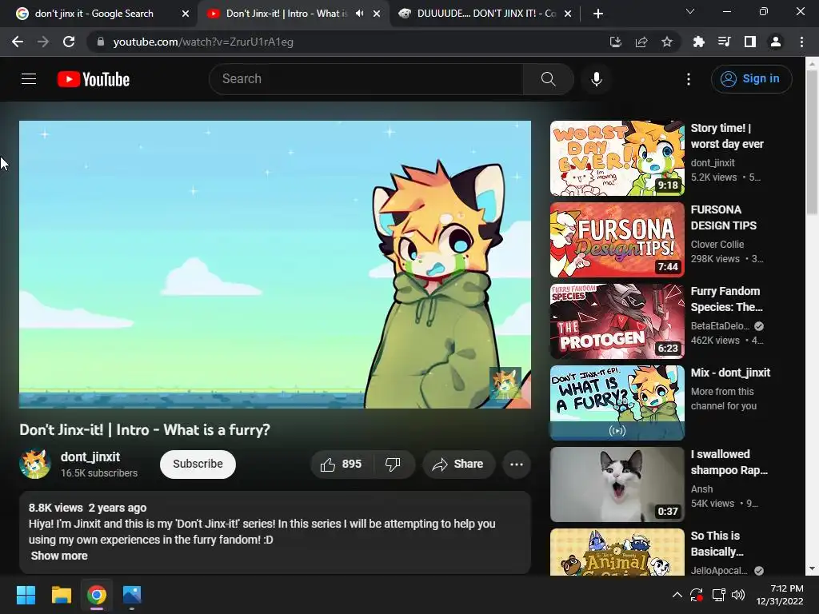819x614 pixels.
Task: Go forward with browser forward arrow
Action: pos(43,42)
